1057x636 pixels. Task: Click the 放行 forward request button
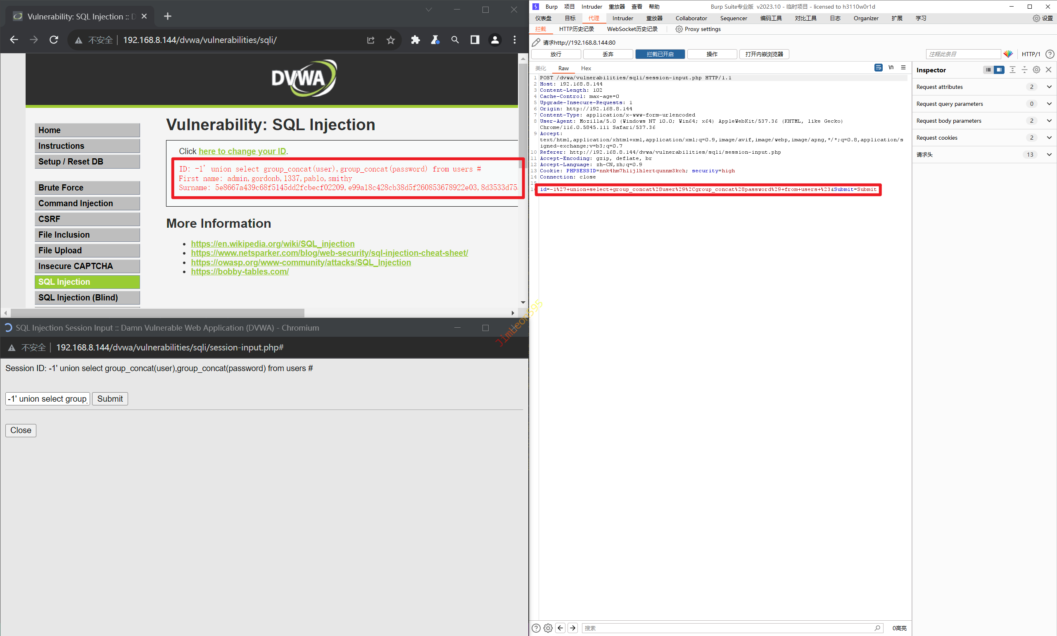tap(556, 54)
